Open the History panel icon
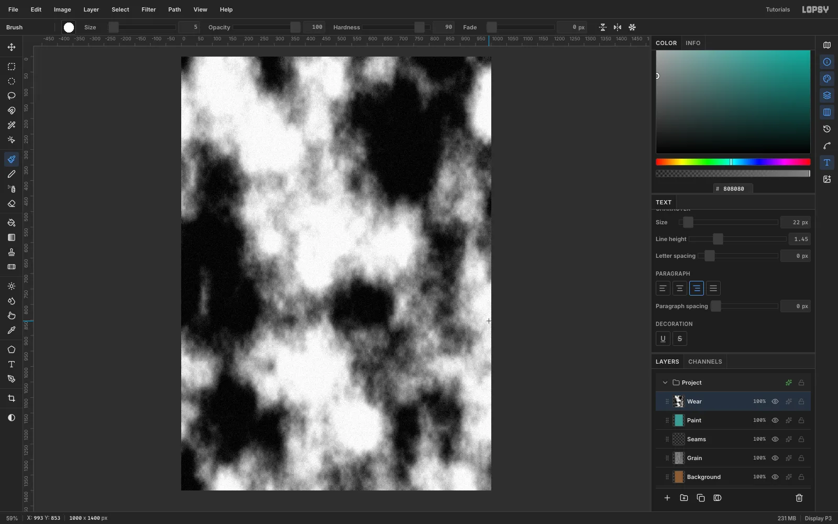The width and height of the screenshot is (838, 524). click(827, 129)
